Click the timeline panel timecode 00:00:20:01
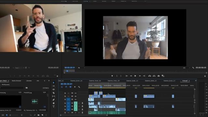This screenshot has width=208, height=117. (x=66, y=84)
